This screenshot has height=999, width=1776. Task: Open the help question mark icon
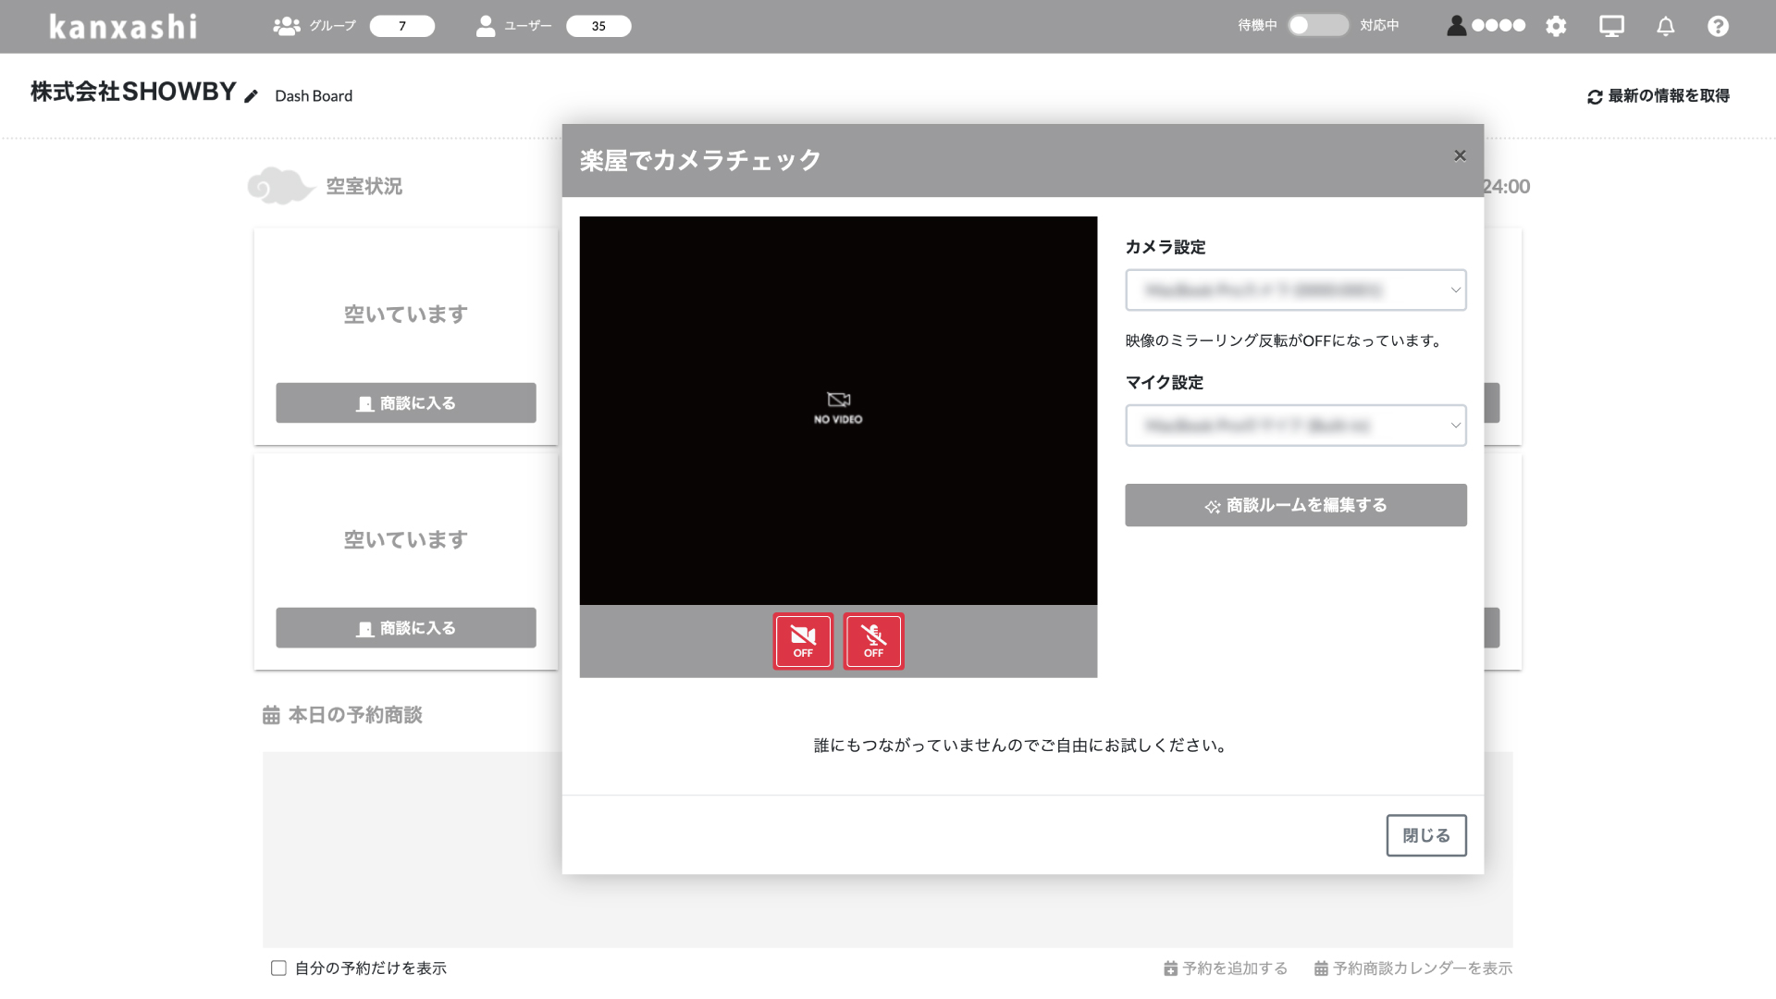point(1718,26)
